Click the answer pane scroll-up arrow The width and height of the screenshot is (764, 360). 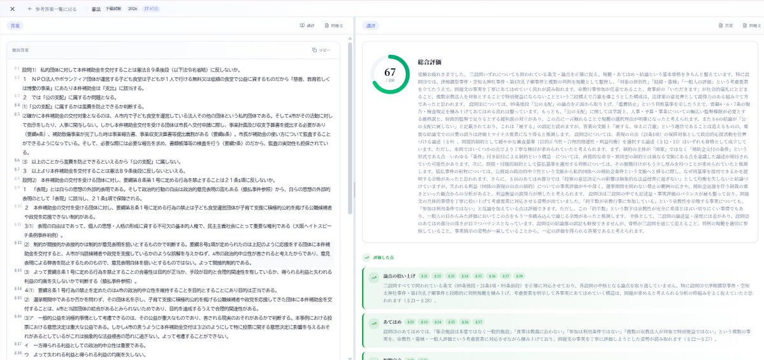(350, 38)
